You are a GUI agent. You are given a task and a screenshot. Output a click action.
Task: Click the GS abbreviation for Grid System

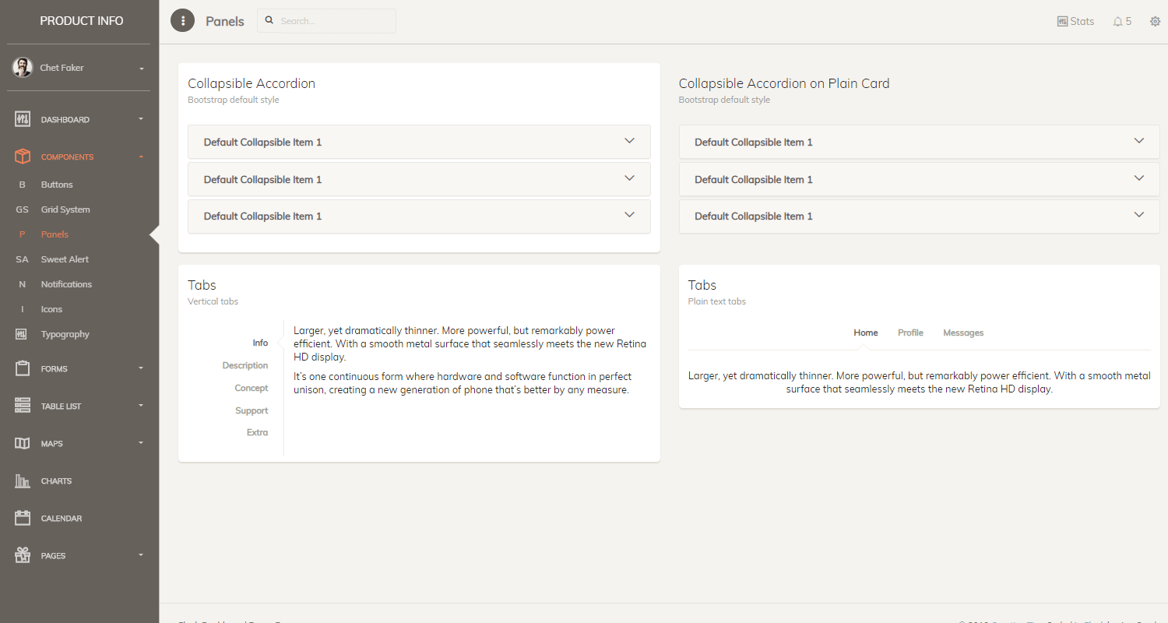pos(23,209)
